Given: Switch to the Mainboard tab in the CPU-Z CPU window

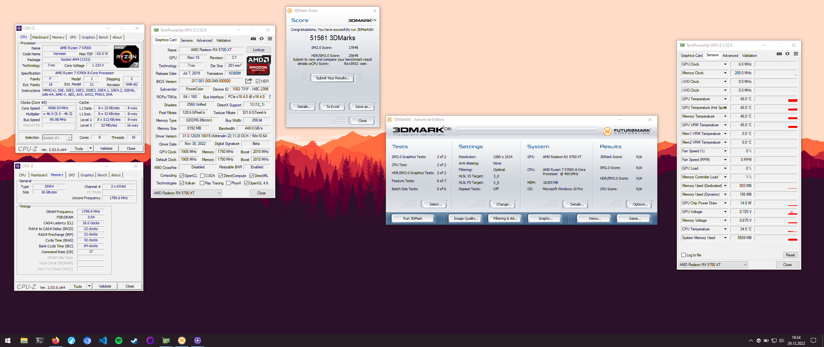Looking at the screenshot, I should tap(40, 37).
